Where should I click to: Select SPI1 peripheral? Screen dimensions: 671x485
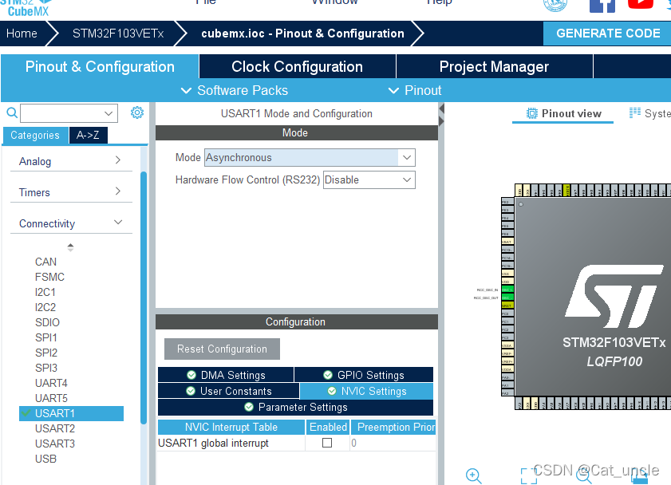(45, 337)
